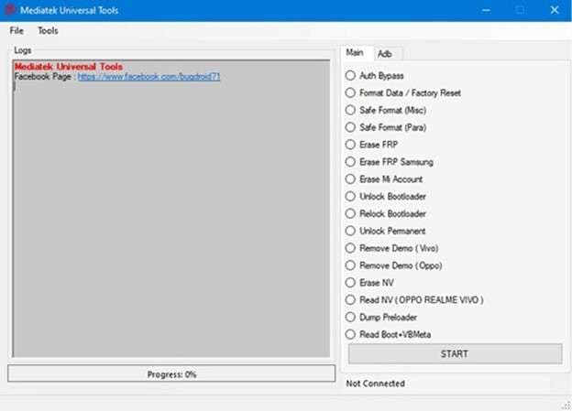The height and width of the screenshot is (411, 572).
Task: Click the window resize grip in the corner
Action: click(x=566, y=406)
